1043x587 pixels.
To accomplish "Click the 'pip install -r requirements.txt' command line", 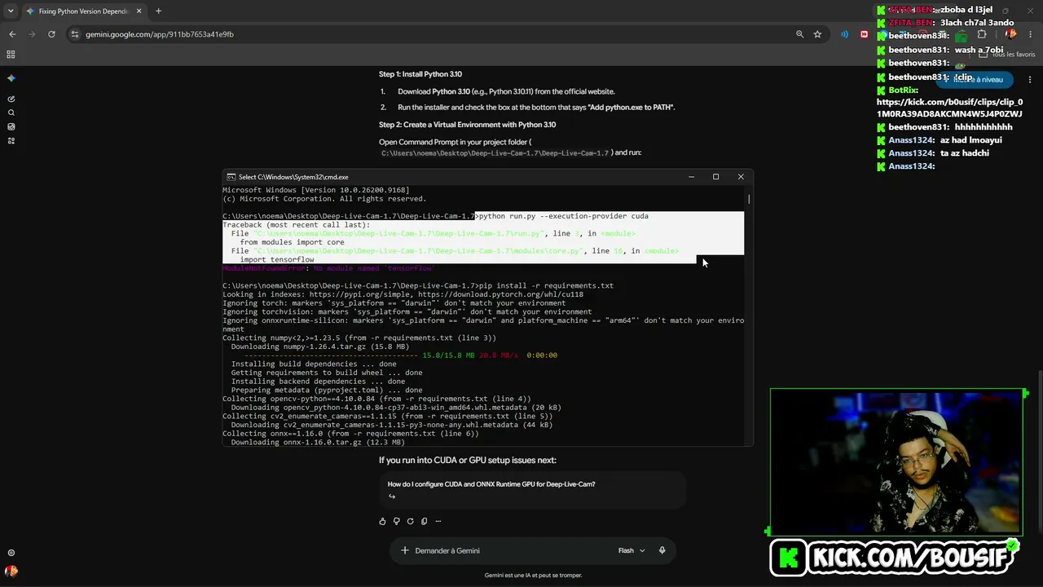I will pyautogui.click(x=418, y=285).
